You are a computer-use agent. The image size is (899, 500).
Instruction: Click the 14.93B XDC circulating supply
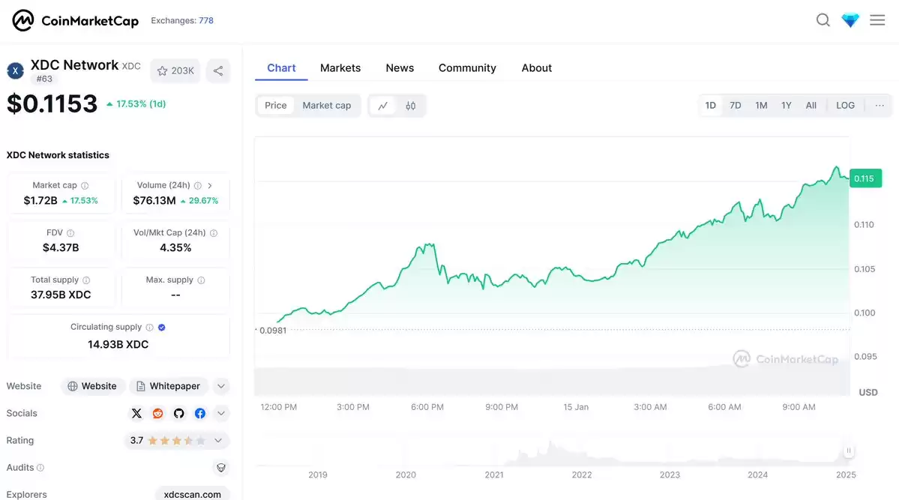tap(118, 345)
